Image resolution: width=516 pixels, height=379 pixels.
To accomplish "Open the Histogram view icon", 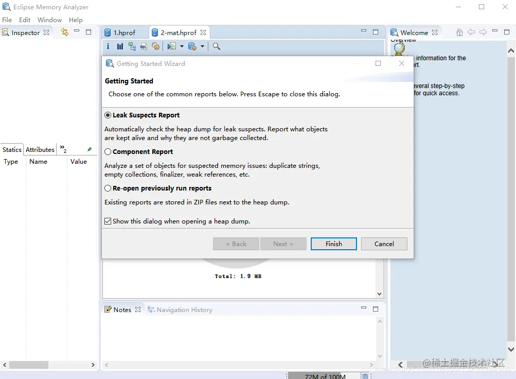I will point(120,46).
